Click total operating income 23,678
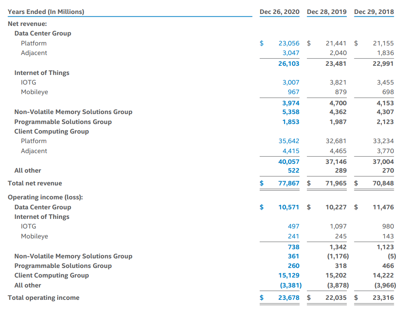The width and height of the screenshot is (405, 311). 289,298
